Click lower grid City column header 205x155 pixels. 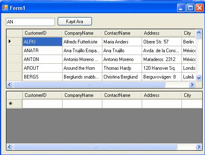[x=192, y=95]
